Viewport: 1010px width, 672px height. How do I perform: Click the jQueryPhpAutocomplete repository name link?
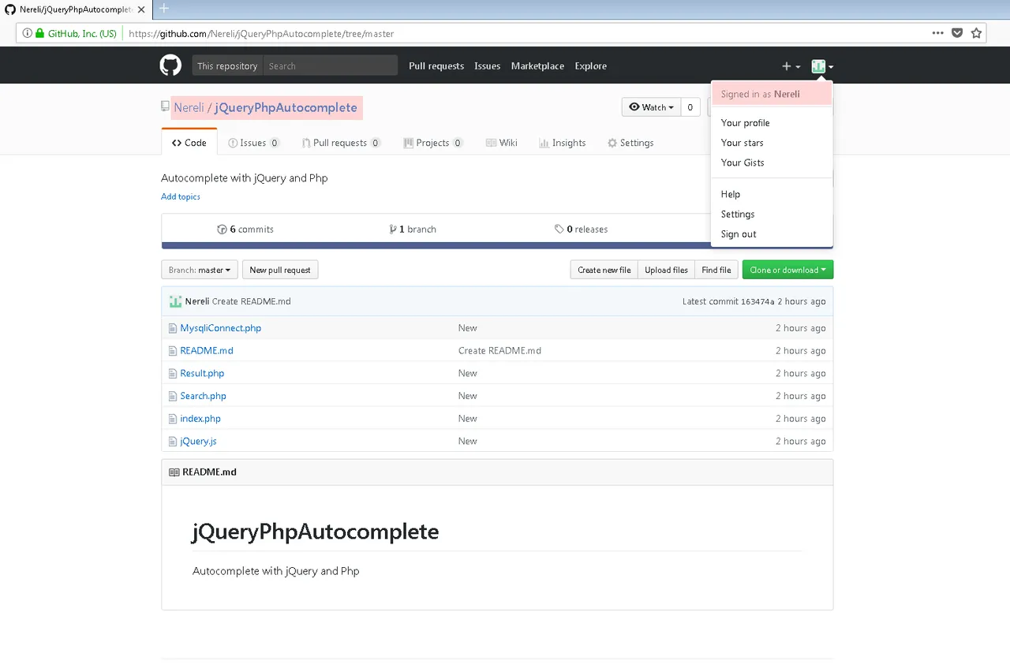click(286, 107)
